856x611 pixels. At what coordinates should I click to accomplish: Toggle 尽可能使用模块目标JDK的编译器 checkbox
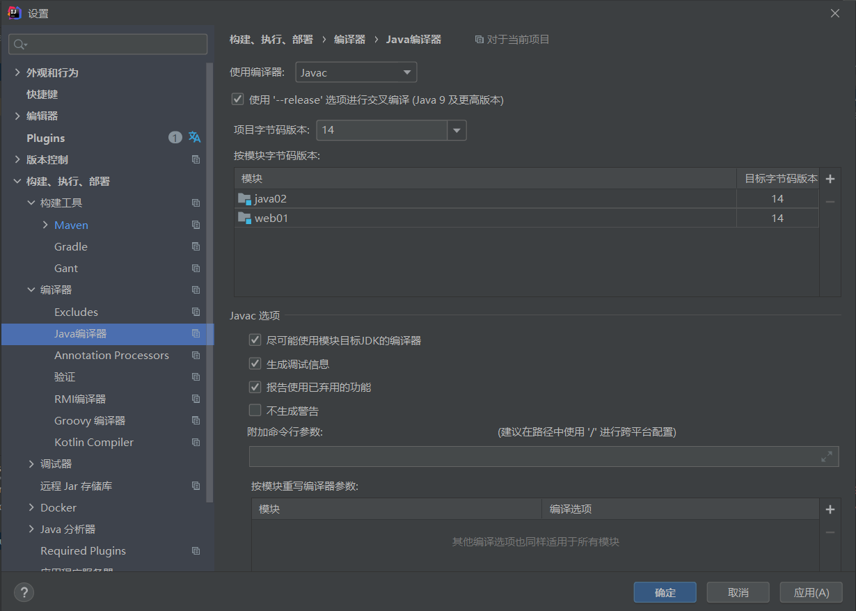[255, 340]
